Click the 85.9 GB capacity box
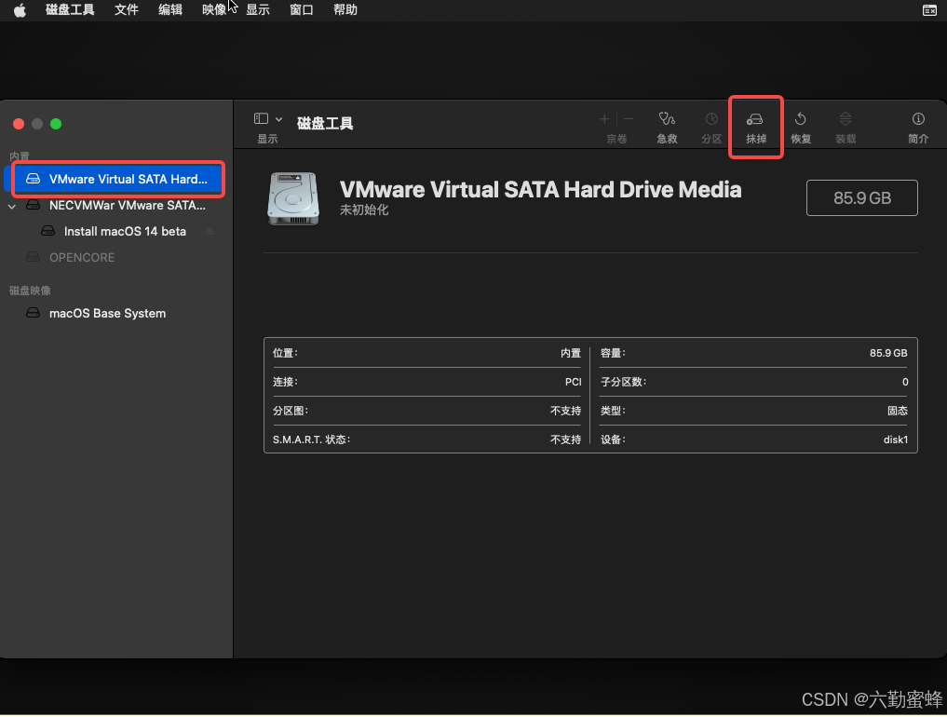Viewport: 947px width, 717px height. [862, 197]
